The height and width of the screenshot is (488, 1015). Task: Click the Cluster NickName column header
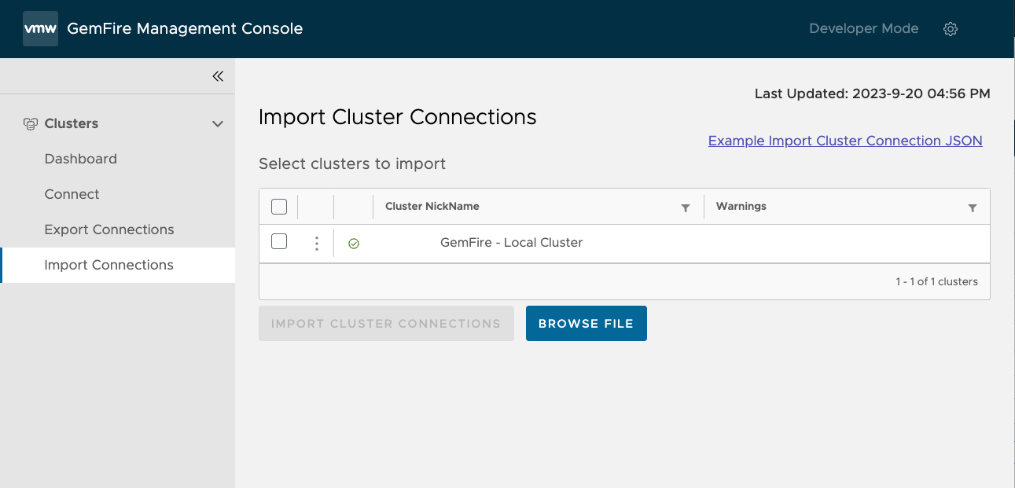click(x=432, y=206)
